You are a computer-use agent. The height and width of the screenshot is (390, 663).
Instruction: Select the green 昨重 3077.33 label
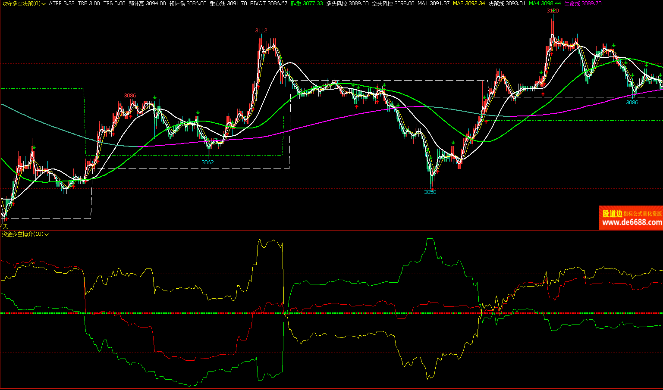coord(307,3)
